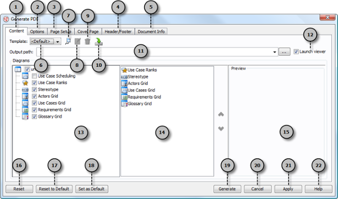The image size is (338, 199).
Task: Click the Use Cases Grid icon in left tree
Action: [25, 103]
